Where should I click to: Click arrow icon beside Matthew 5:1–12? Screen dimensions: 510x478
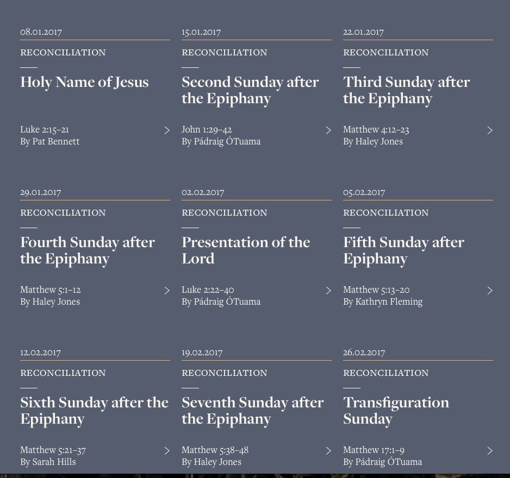pos(167,291)
